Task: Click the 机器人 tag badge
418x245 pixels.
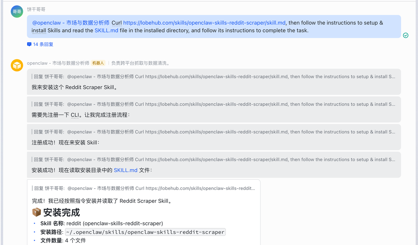Action: point(98,63)
